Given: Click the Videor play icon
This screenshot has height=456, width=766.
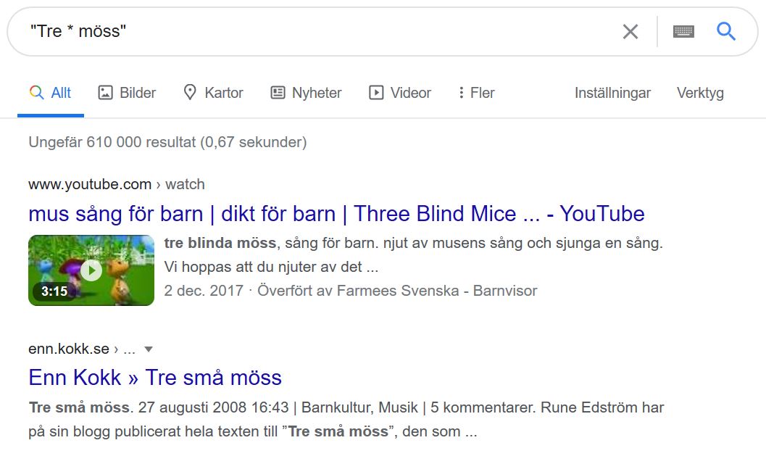Looking at the screenshot, I should pyautogui.click(x=375, y=92).
